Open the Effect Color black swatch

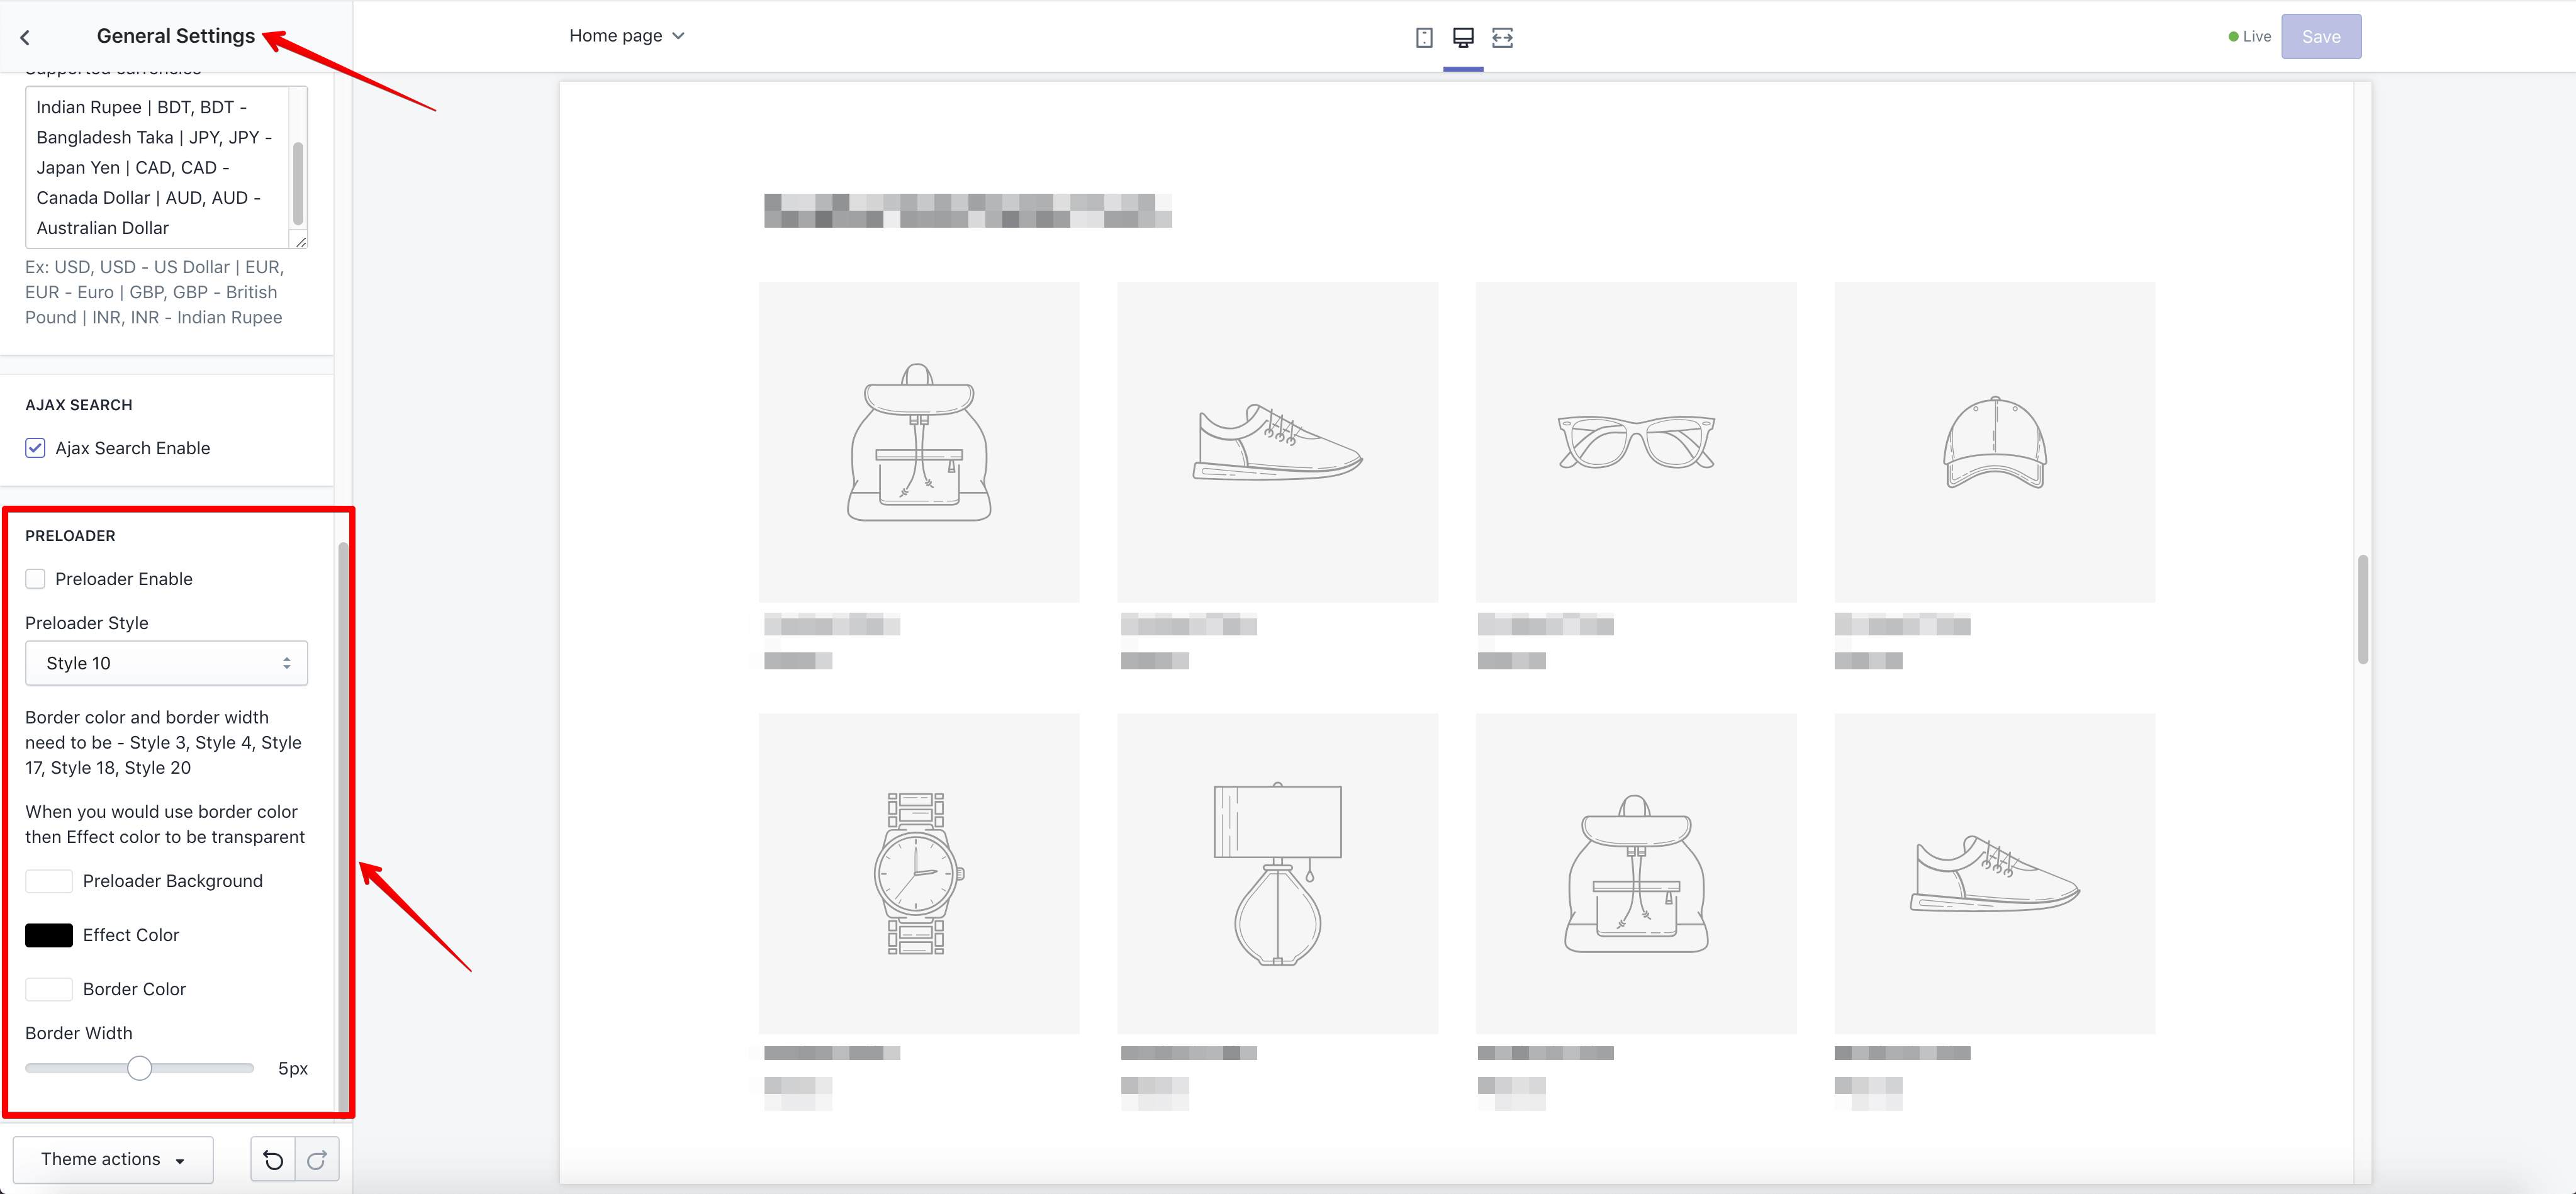(x=49, y=935)
